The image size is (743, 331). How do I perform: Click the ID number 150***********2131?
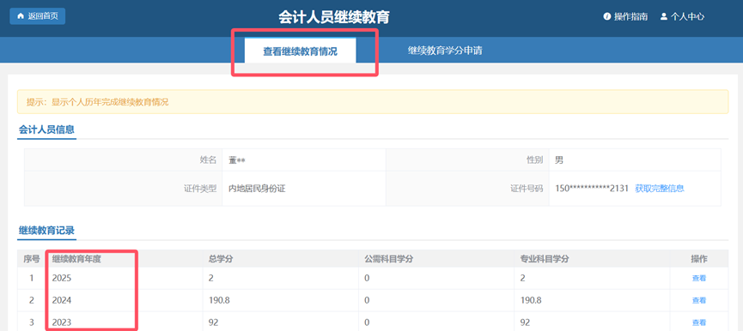coord(591,188)
